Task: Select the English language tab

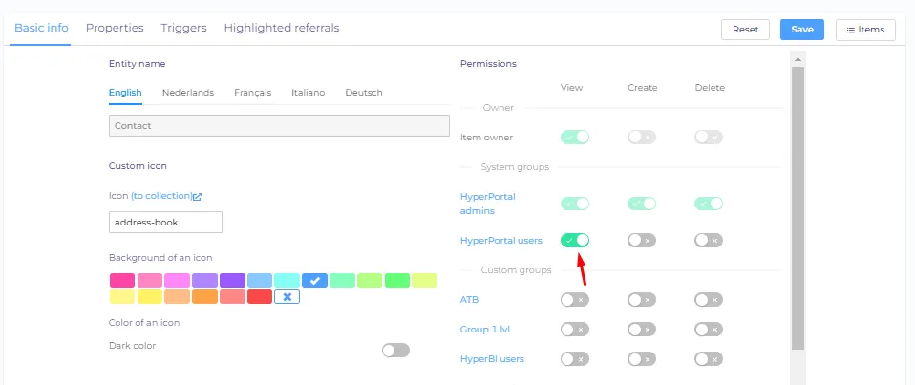Action: [x=125, y=92]
